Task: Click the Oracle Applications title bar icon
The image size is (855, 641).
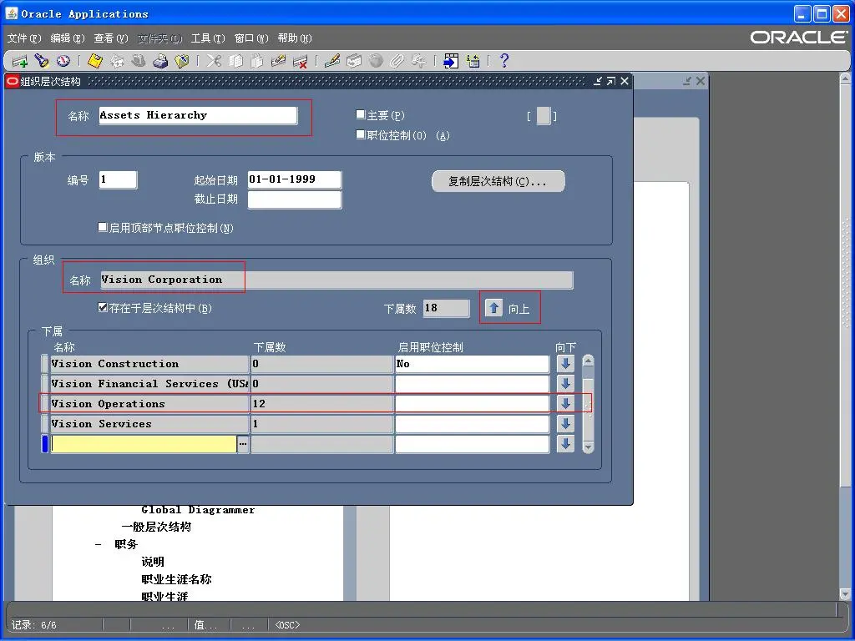Action: coord(12,13)
